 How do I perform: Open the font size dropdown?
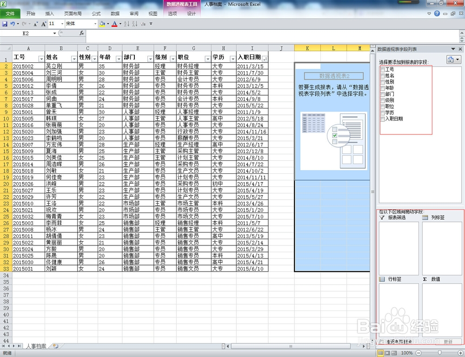[x=62, y=23]
